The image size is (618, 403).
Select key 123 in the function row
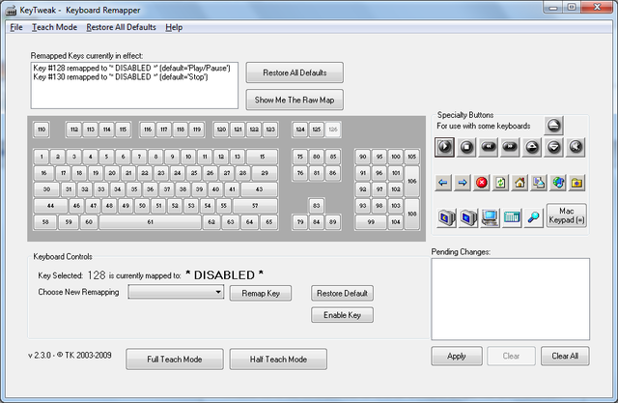[270, 130]
